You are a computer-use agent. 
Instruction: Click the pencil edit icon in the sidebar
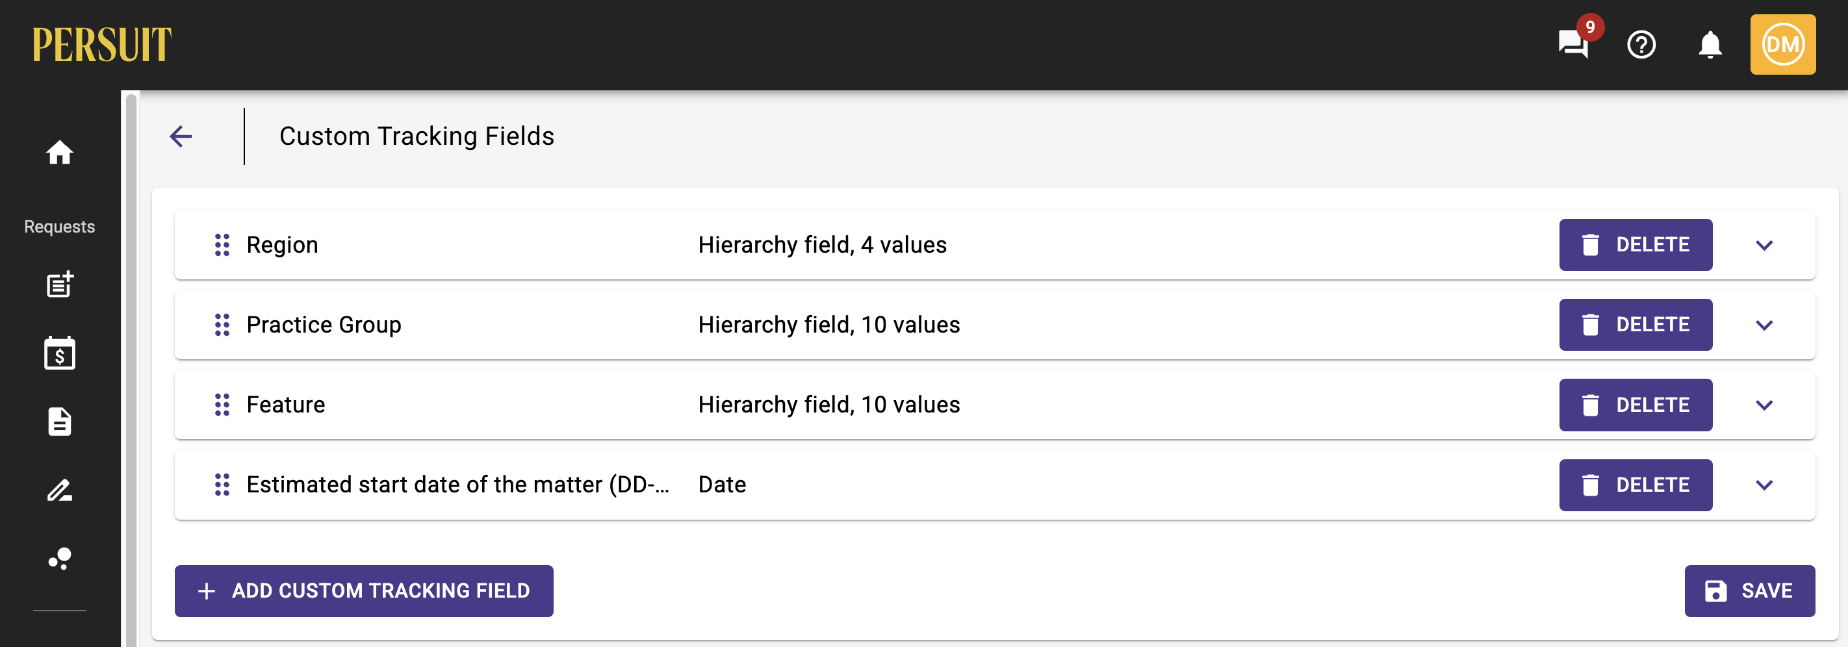[60, 490]
